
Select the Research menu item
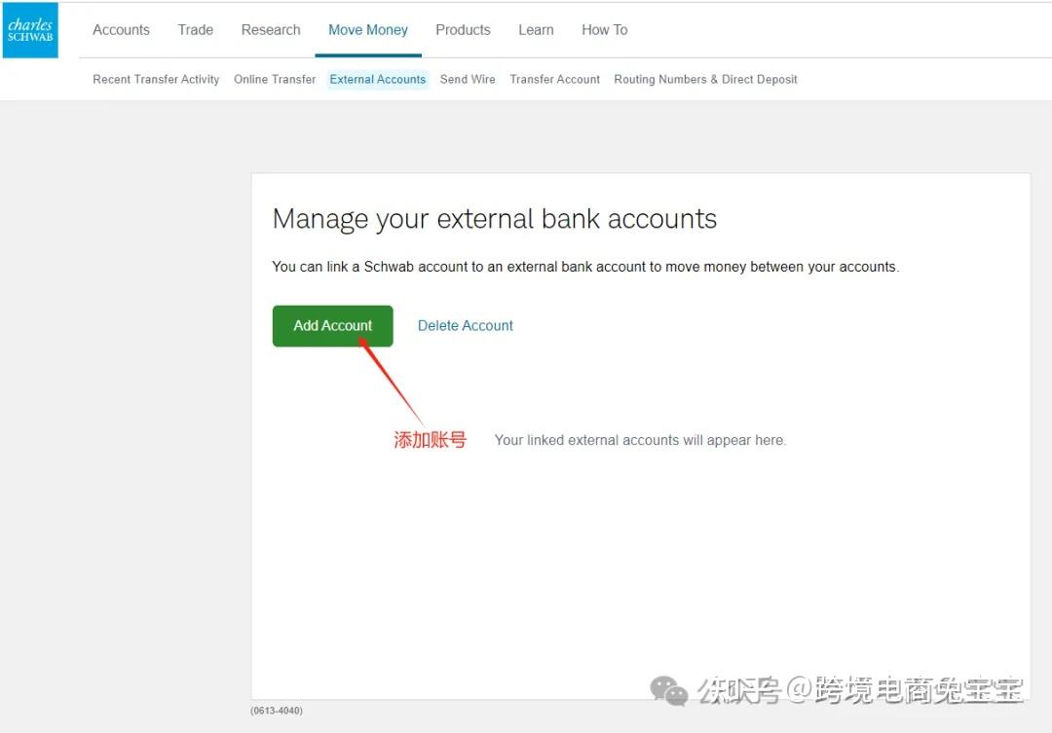(x=271, y=29)
